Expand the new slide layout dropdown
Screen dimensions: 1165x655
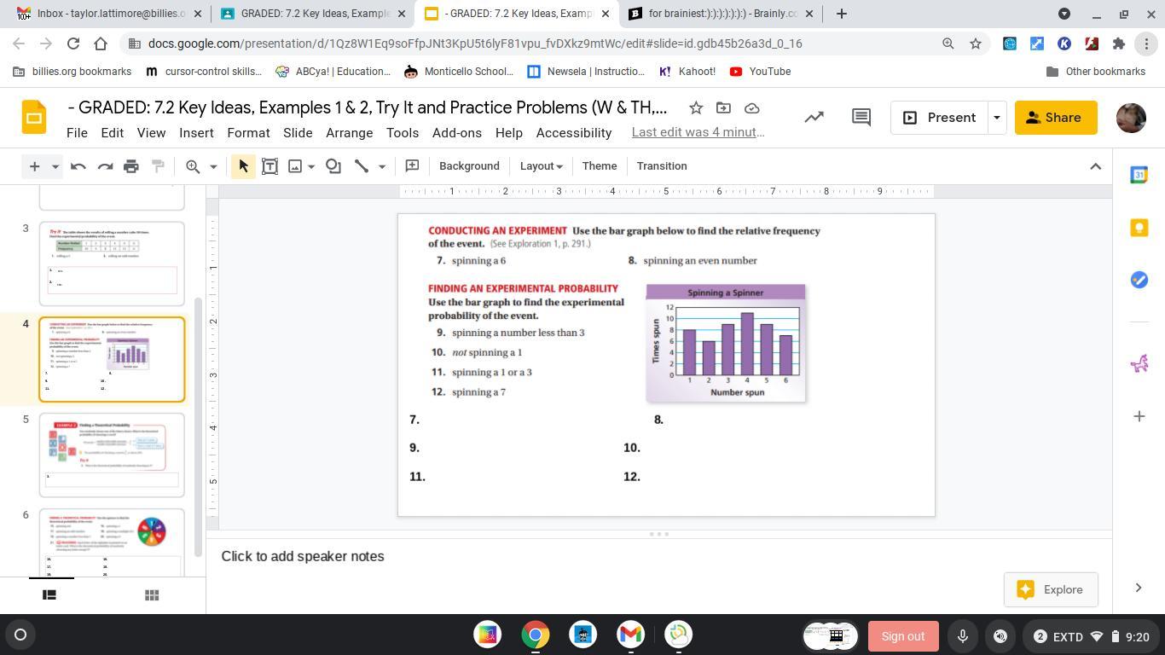tap(55, 166)
